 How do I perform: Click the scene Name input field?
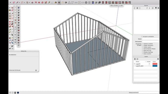[151, 39]
